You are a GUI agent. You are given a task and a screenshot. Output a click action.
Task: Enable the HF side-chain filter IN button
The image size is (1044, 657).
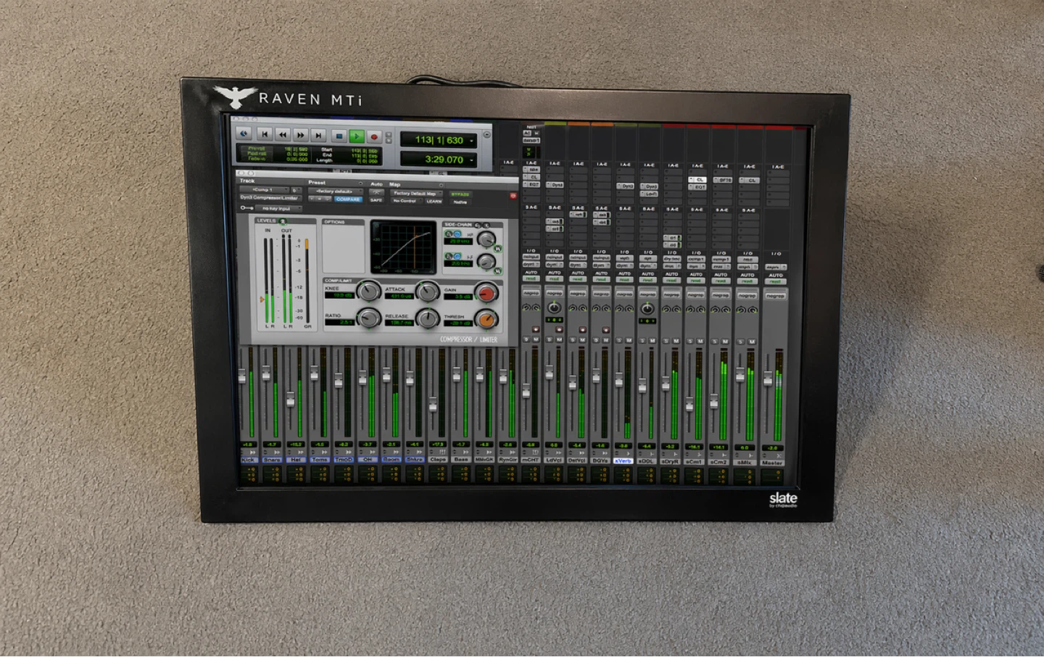[x=499, y=249]
